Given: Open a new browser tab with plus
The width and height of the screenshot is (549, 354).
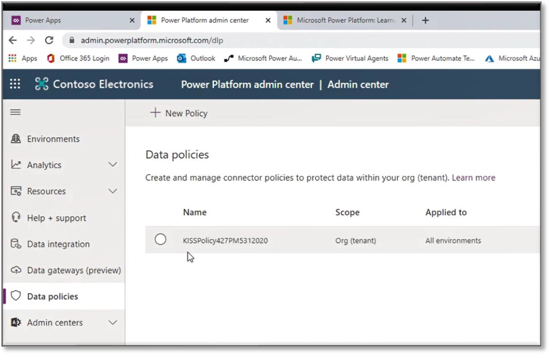Looking at the screenshot, I should pos(425,20).
